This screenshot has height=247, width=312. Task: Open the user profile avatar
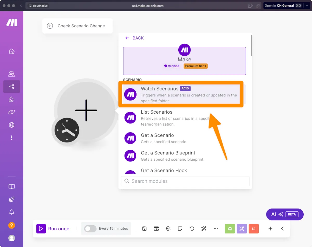click(12, 238)
